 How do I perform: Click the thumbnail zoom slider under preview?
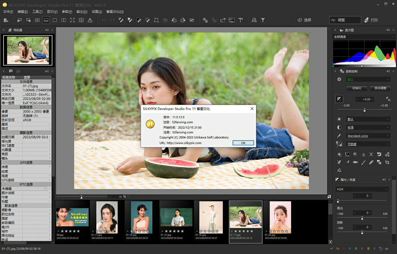pos(82,197)
